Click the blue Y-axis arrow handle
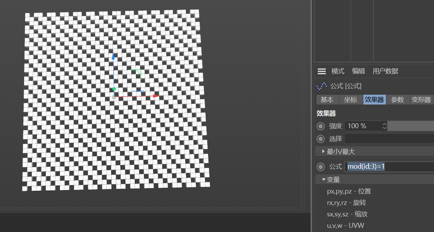 [113, 56]
